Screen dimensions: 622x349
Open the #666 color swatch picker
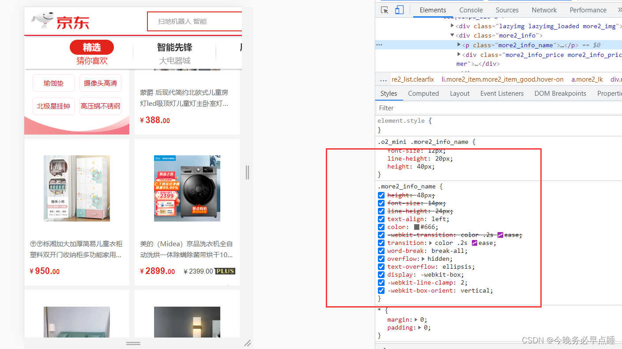click(x=416, y=227)
